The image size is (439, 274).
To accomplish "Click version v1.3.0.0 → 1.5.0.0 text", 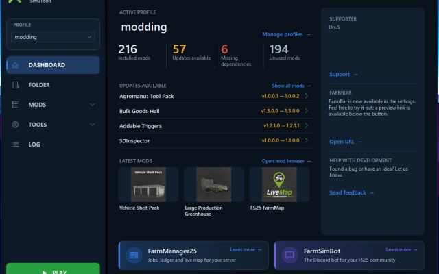I will [x=281, y=111].
